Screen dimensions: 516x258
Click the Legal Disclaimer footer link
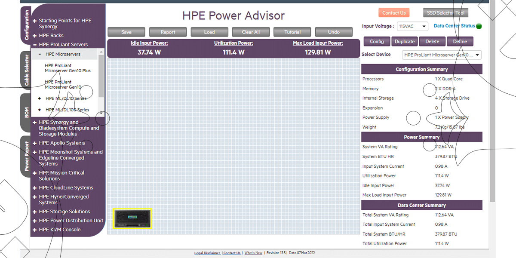207,253
